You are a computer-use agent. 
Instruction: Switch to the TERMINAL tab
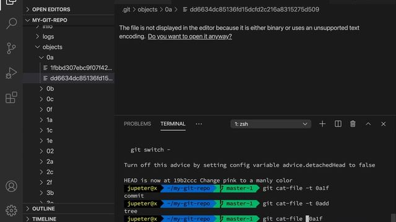coord(173,124)
